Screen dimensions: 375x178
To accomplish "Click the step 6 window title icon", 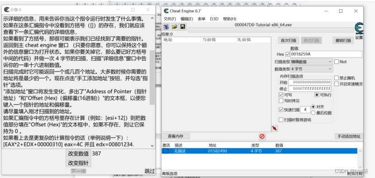I will tap(6, 10).
